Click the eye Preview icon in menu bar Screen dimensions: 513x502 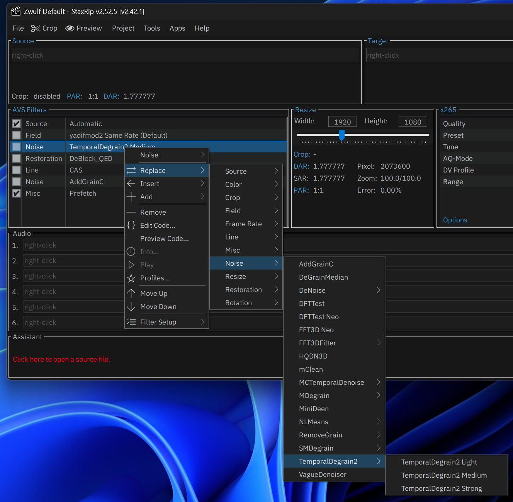(70, 28)
